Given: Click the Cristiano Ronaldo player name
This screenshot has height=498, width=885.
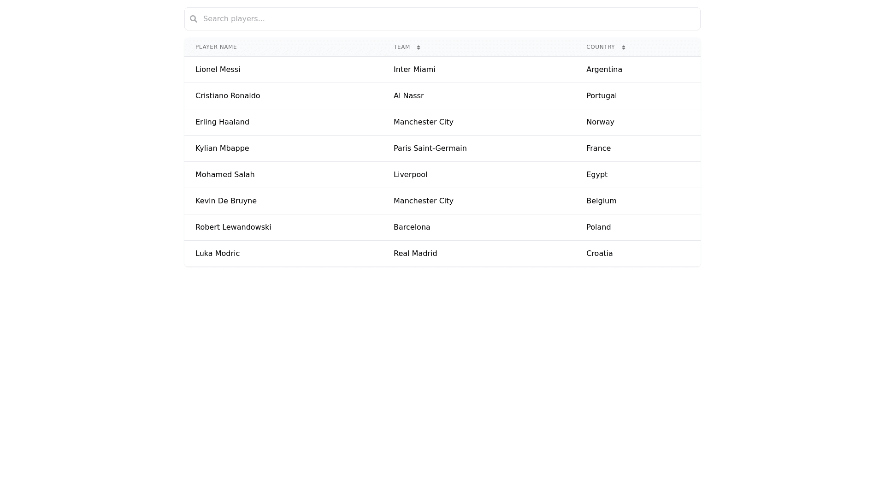Looking at the screenshot, I should coord(228,96).
